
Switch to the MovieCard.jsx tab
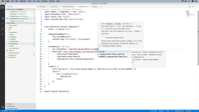point(68,7)
